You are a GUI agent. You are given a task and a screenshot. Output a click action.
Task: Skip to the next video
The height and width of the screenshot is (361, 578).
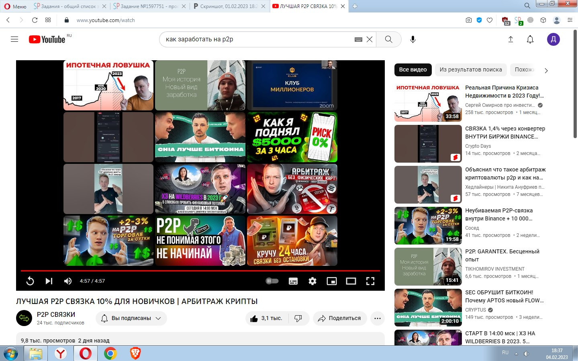click(x=49, y=281)
